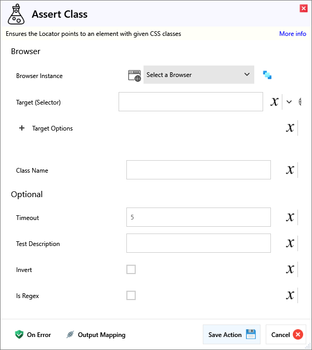This screenshot has height=350, width=312.
Task: Click the variable icon beside Target Options
Action: coord(290,128)
